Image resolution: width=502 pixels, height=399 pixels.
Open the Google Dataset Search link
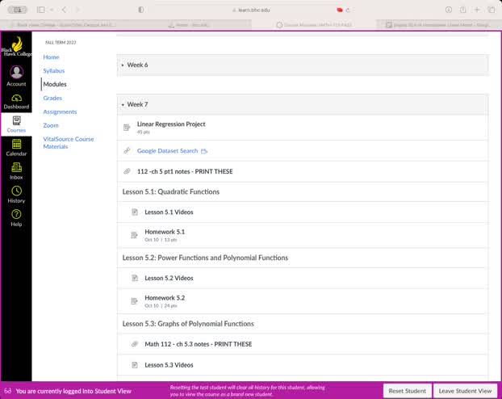coord(167,151)
